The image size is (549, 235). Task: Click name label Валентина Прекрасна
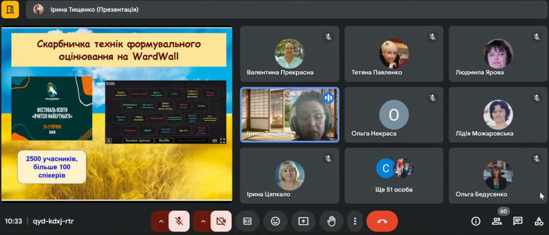pyautogui.click(x=280, y=73)
